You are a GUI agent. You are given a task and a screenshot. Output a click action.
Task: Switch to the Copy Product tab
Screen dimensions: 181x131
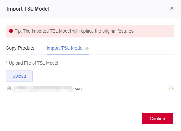[x=20, y=48]
